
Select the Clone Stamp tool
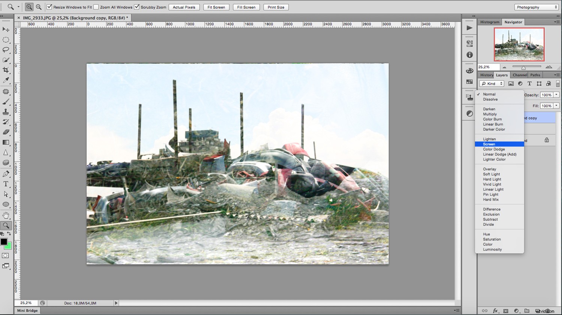point(6,112)
